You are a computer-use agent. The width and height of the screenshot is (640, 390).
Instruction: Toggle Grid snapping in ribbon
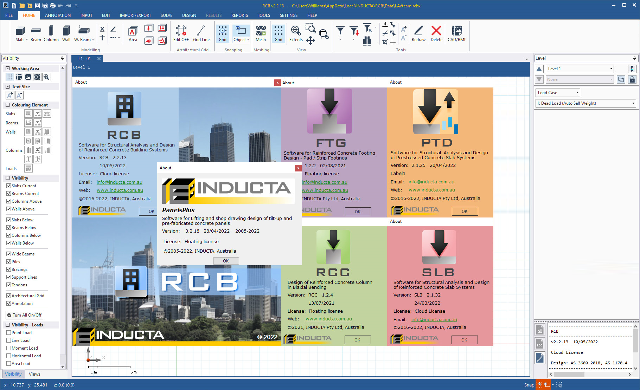click(223, 34)
